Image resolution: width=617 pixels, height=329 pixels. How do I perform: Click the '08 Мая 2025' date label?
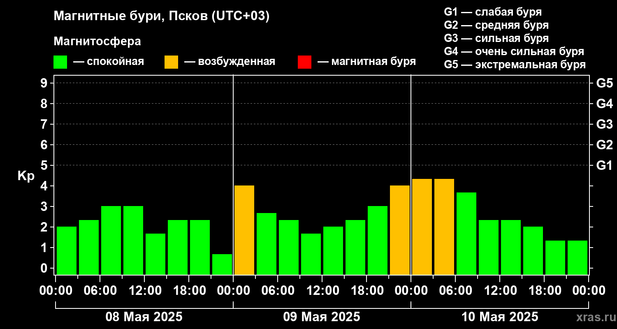click(144, 317)
